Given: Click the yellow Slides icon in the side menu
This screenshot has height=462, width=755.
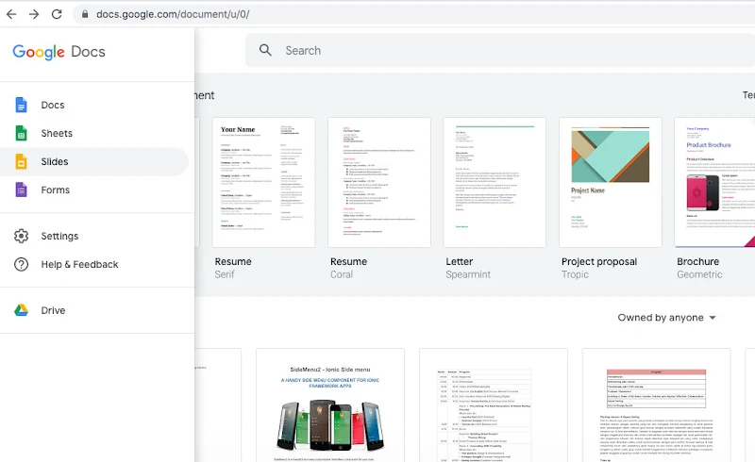Looking at the screenshot, I should coord(21,162).
